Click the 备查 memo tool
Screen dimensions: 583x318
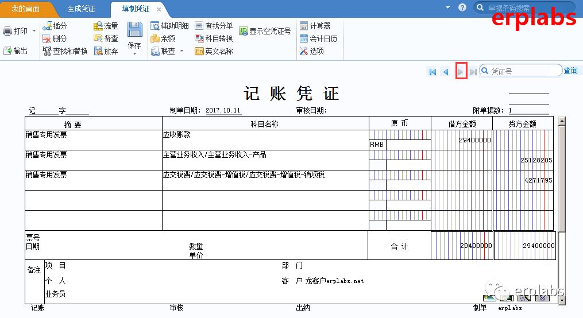coord(106,38)
